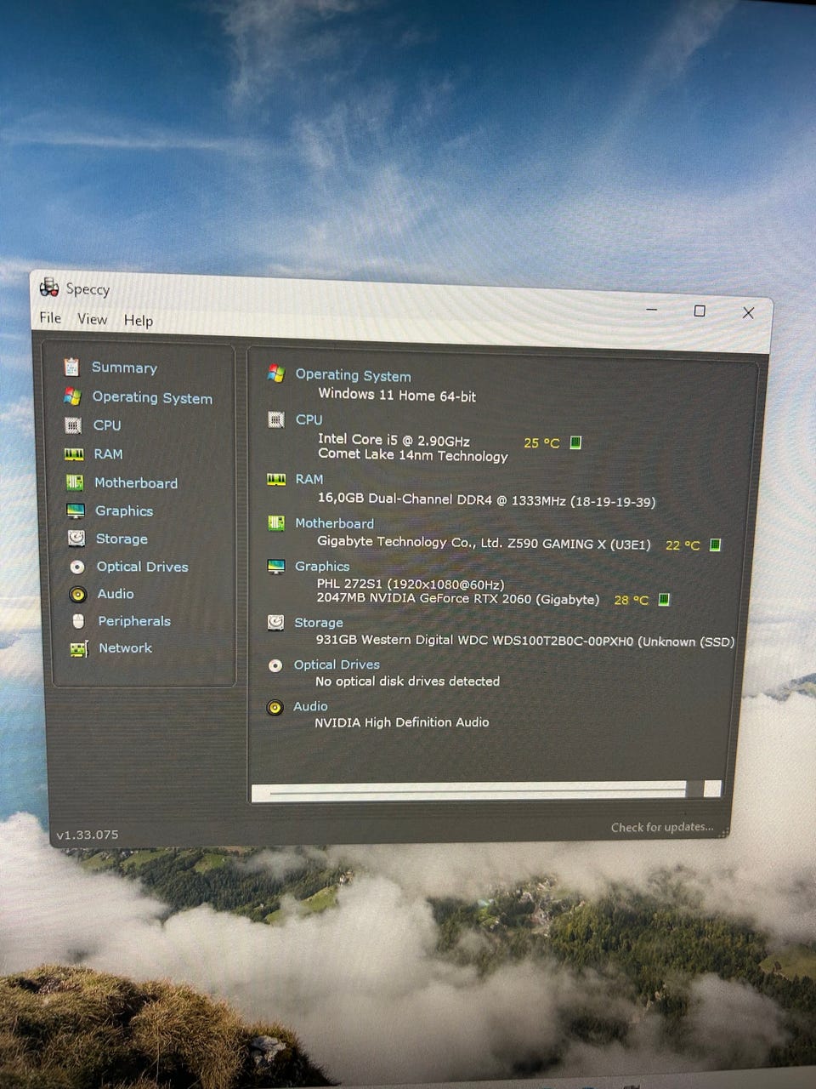Click the Gigabyte Z590 GAMING X text
This screenshot has height=1089, width=816.
pyautogui.click(x=484, y=543)
